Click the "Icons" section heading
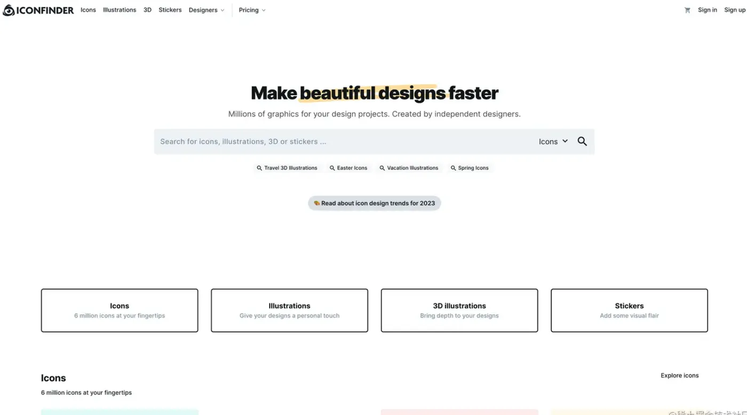The height and width of the screenshot is (415, 747). pyautogui.click(x=53, y=378)
